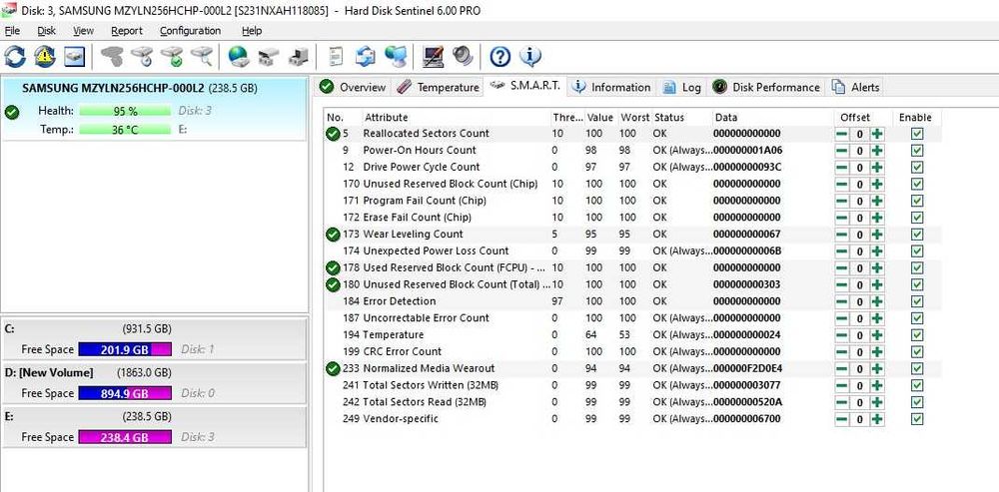Open the Report menu
999x492 pixels.
(x=127, y=31)
